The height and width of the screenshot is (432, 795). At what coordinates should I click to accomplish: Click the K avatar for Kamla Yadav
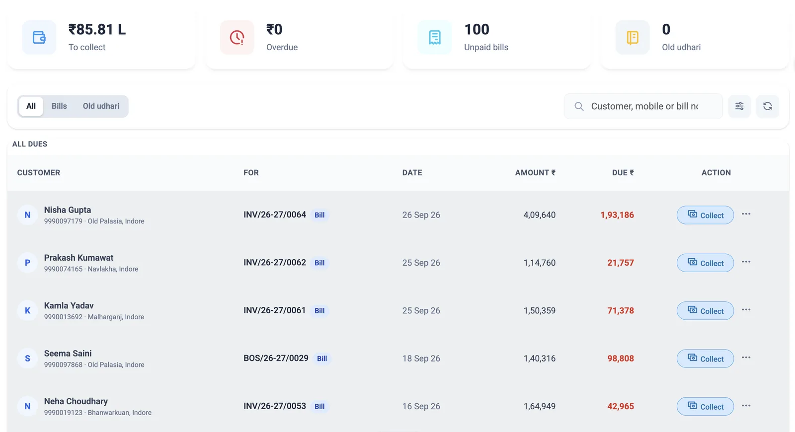(x=28, y=311)
